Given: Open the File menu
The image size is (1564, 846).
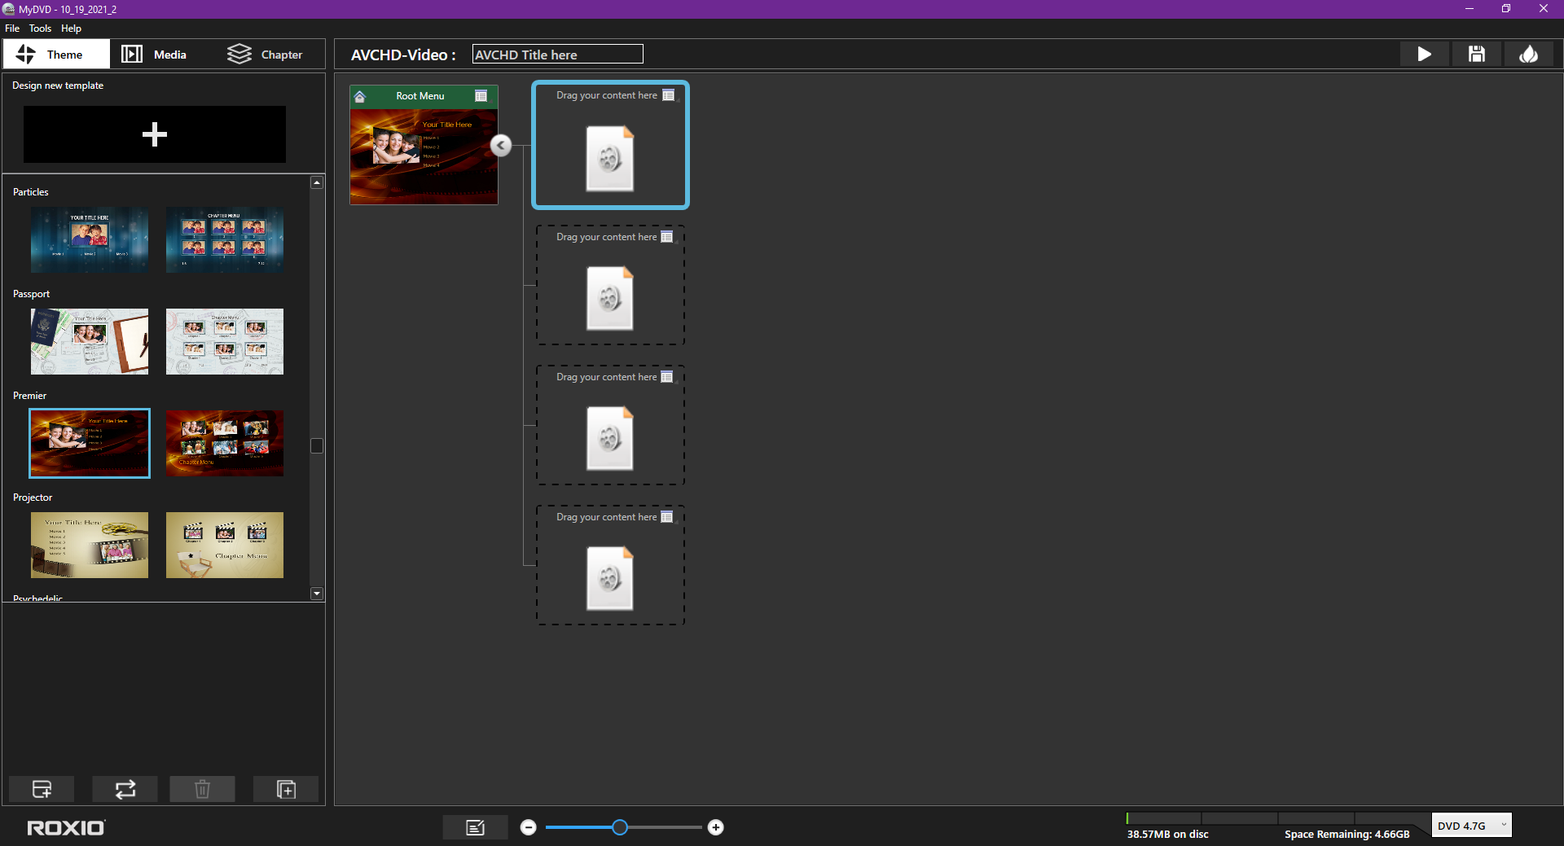Looking at the screenshot, I should coord(12,28).
